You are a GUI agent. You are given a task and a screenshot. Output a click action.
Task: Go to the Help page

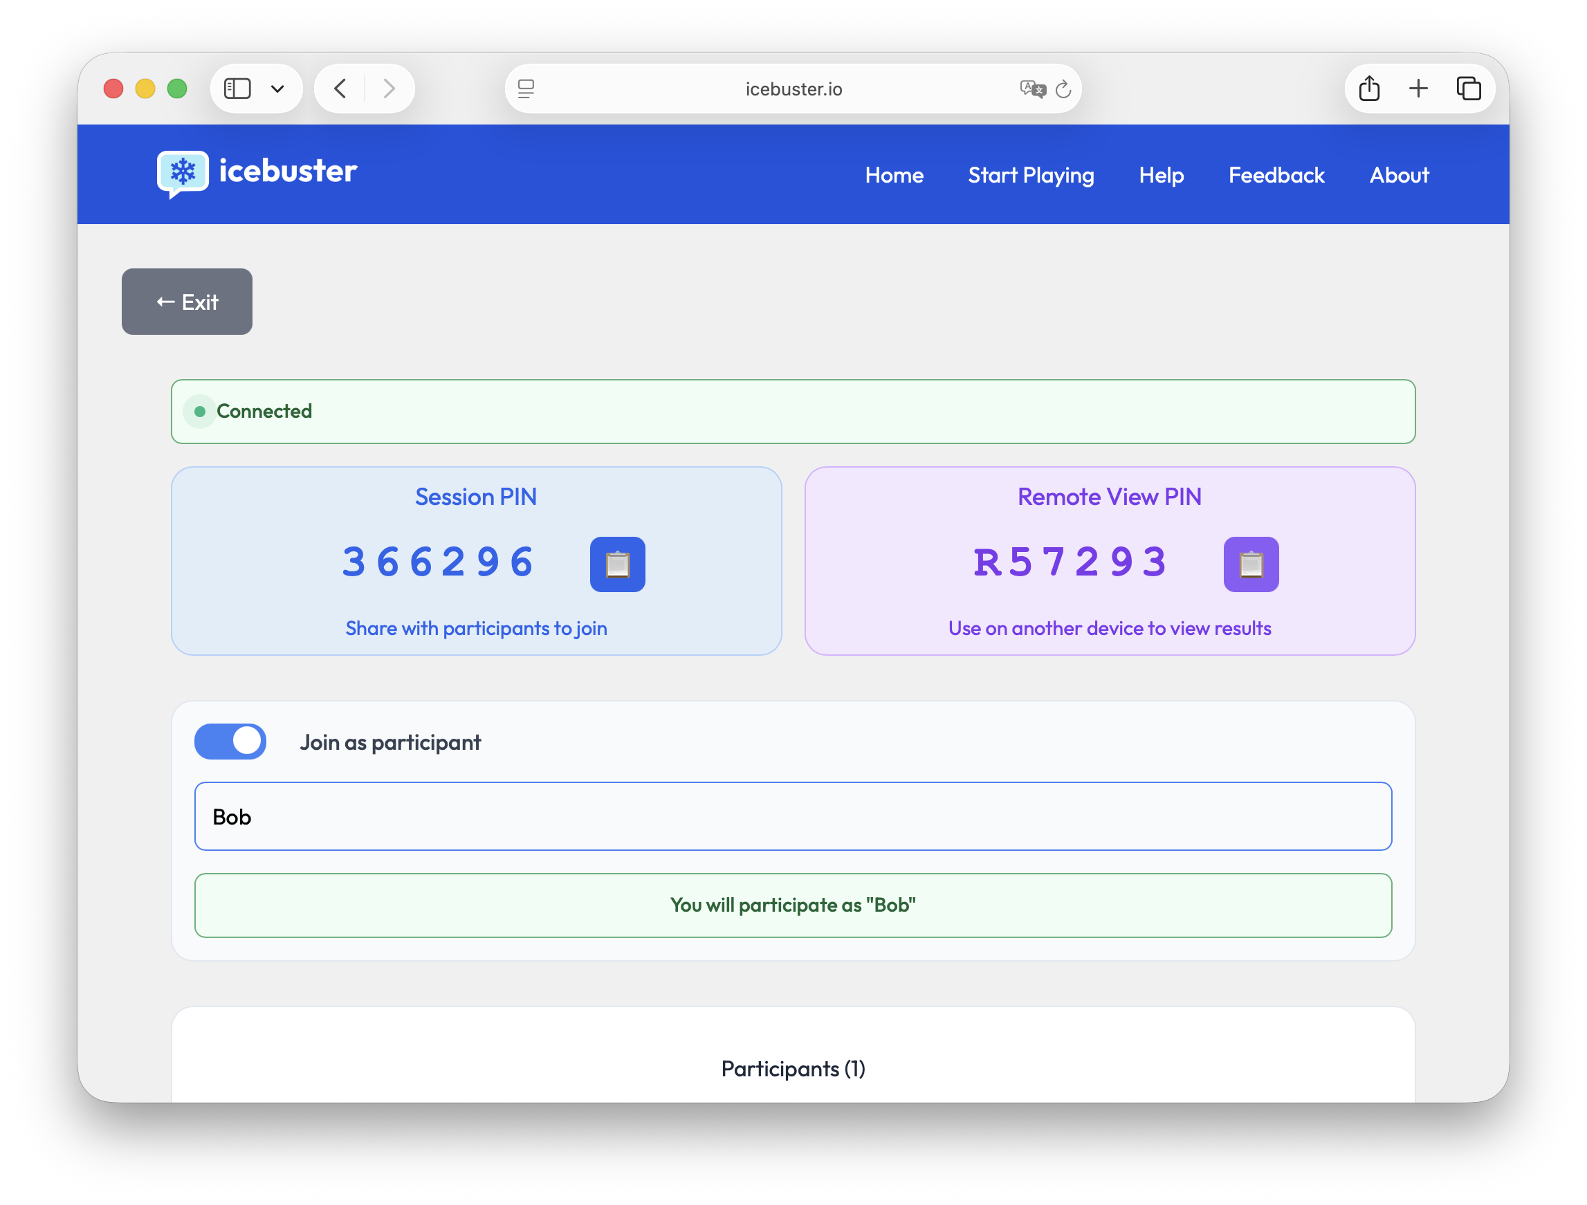[1161, 175]
